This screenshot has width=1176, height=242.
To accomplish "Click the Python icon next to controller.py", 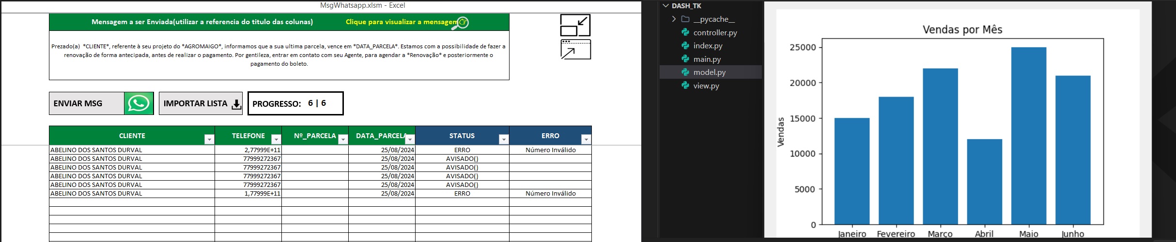I will (x=685, y=32).
